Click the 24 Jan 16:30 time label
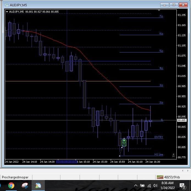 pos(153,162)
